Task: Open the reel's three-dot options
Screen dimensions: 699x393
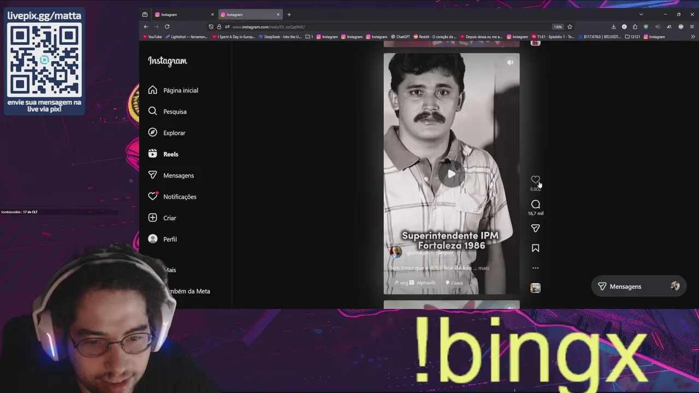Action: 535,268
